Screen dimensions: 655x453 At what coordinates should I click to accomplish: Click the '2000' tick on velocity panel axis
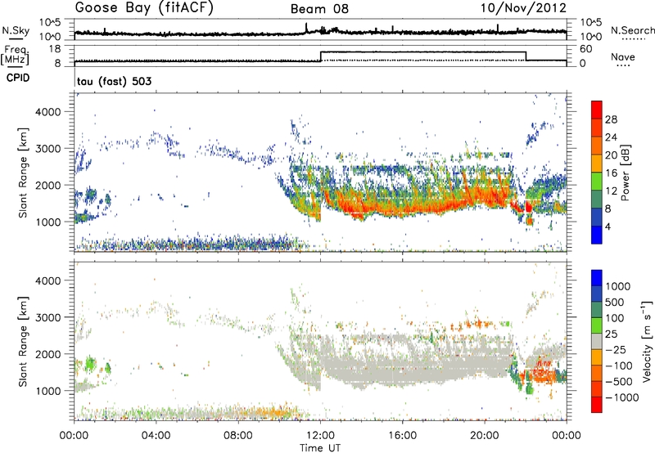(x=47, y=354)
